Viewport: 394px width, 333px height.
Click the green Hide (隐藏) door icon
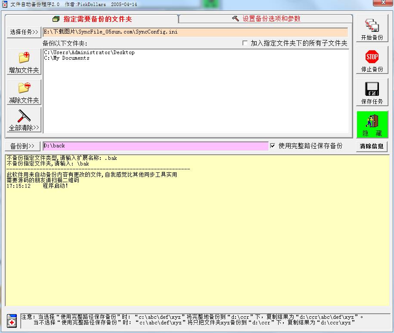pyautogui.click(x=372, y=121)
